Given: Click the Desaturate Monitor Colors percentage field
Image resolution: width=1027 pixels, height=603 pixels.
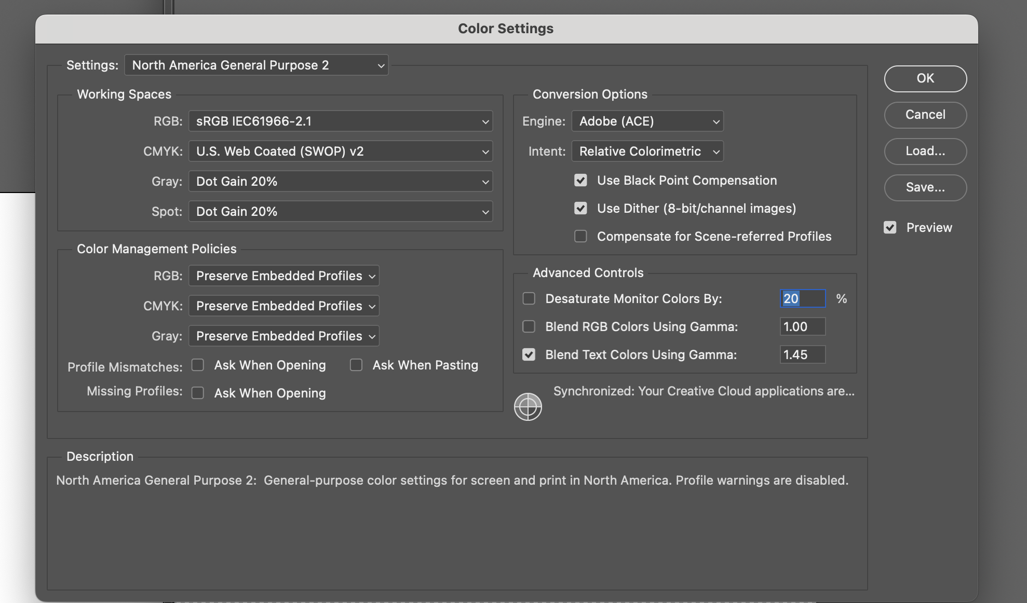Looking at the screenshot, I should [802, 297].
